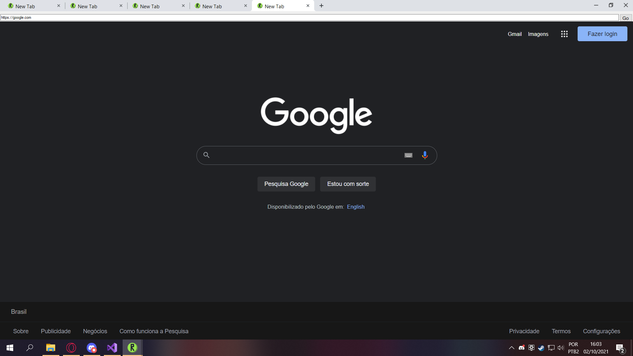Viewport: 633px width, 356px height.
Task: Open the notification center icon
Action: 620,348
